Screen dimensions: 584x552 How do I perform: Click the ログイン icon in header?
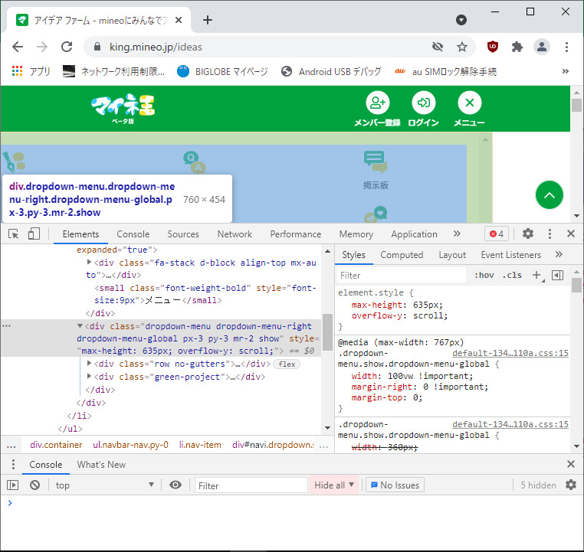423,103
